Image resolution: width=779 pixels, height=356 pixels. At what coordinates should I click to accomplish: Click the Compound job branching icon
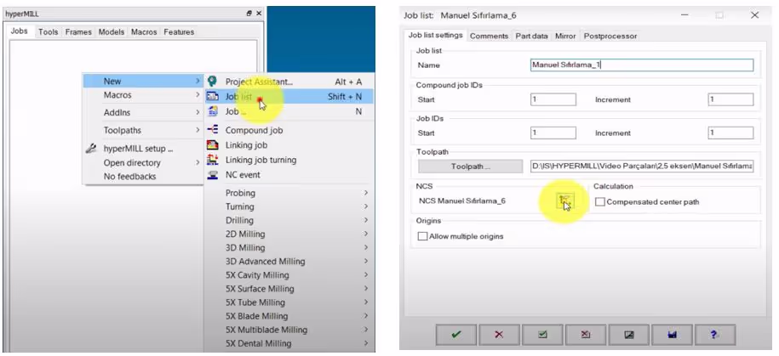point(213,130)
